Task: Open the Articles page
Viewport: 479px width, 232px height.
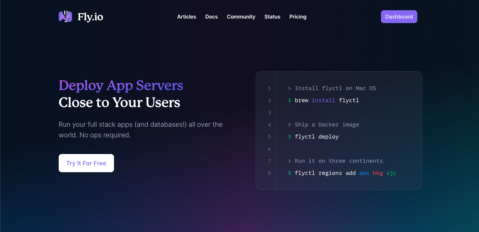Action: pyautogui.click(x=186, y=17)
